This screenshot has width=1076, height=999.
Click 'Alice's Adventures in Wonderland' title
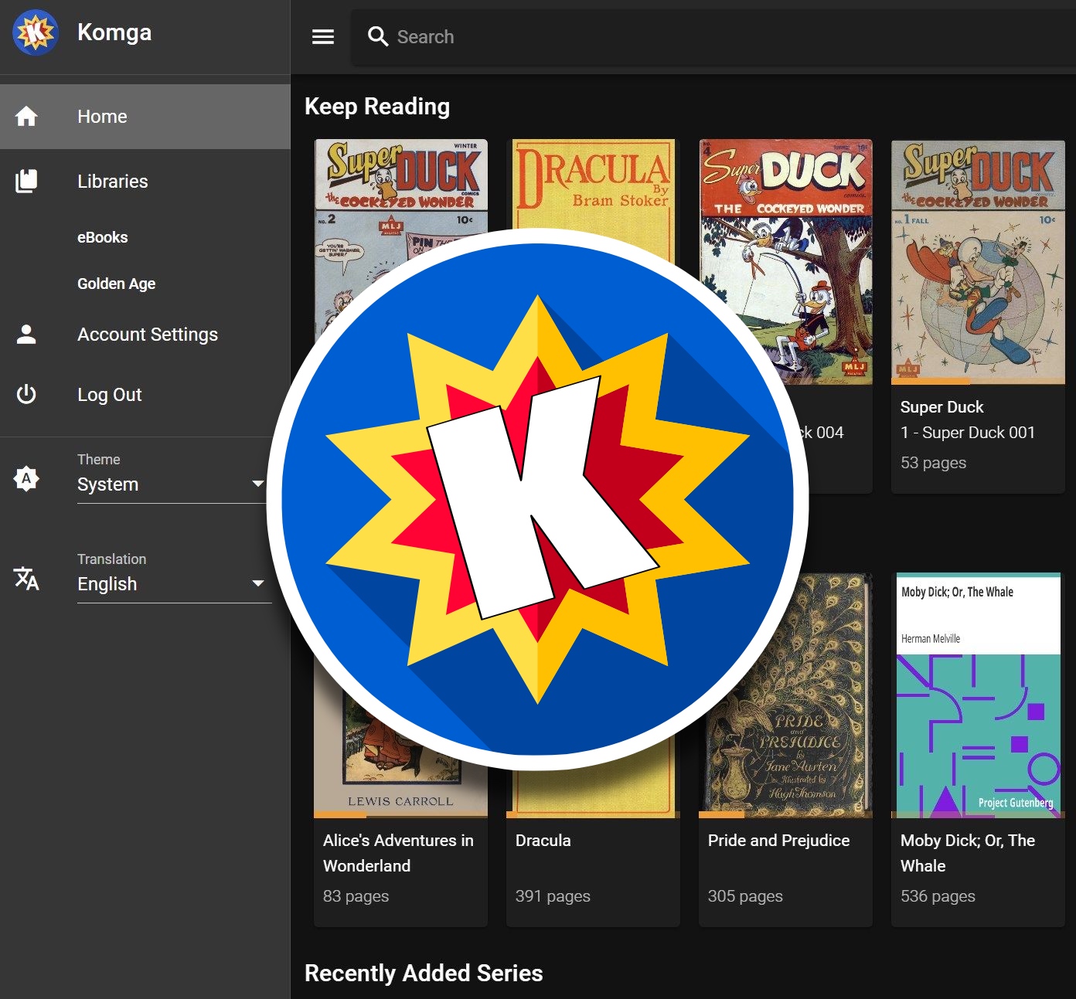[x=398, y=853]
